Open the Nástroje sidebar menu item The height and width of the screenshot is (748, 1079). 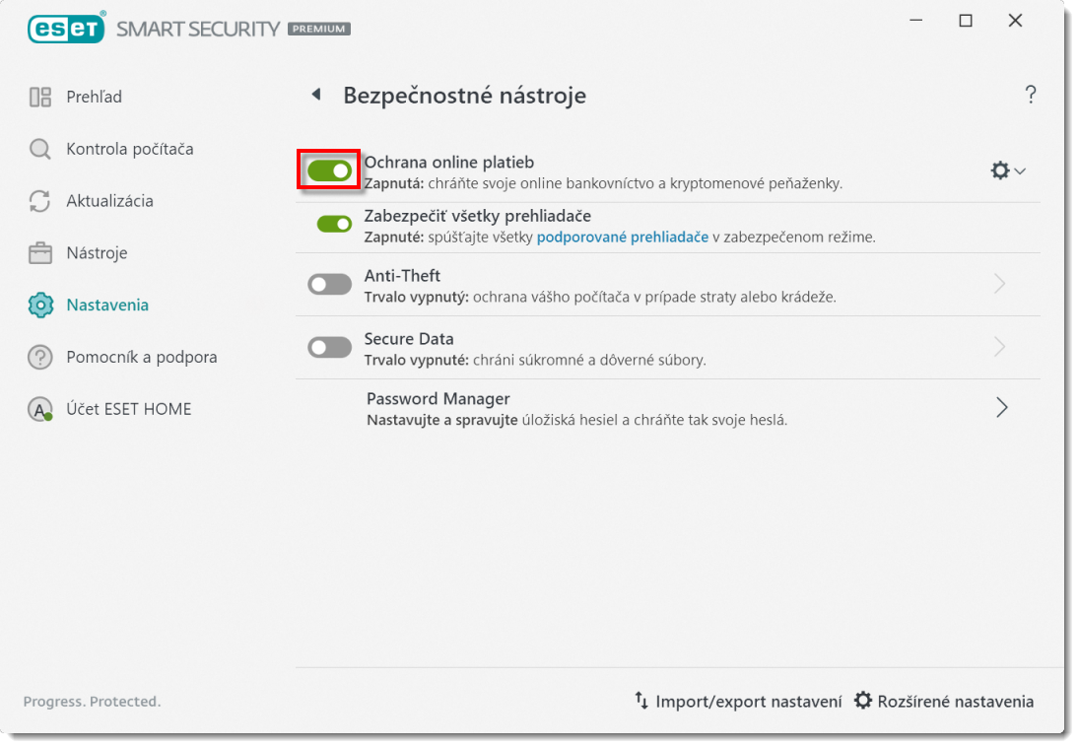click(97, 253)
